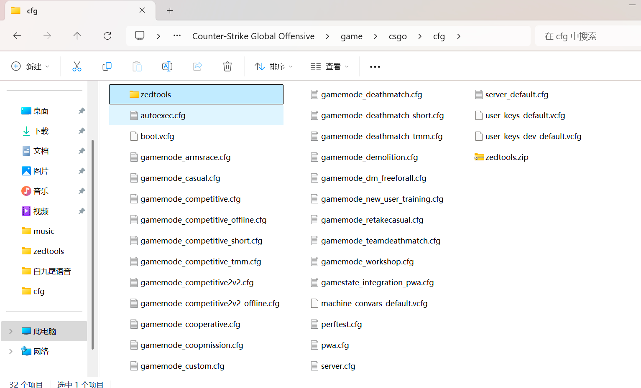The image size is (641, 388).
Task: Show hidden path ellipsis in address bar
Action: 177,36
